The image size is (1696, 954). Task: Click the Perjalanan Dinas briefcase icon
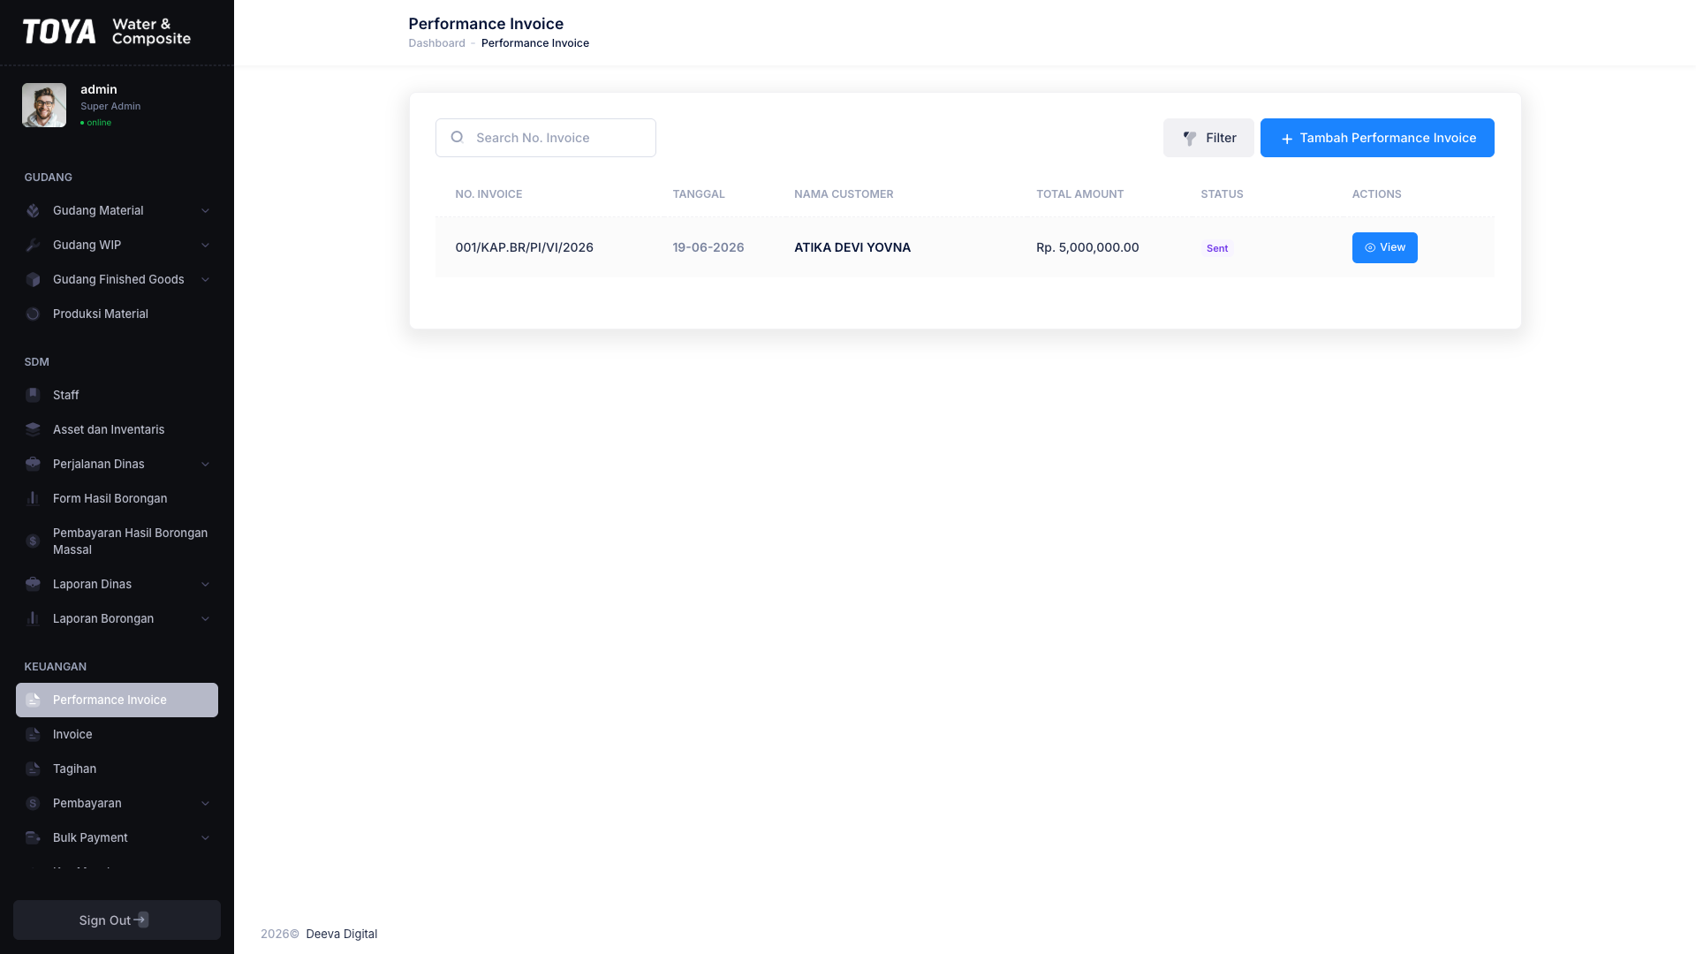[33, 464]
